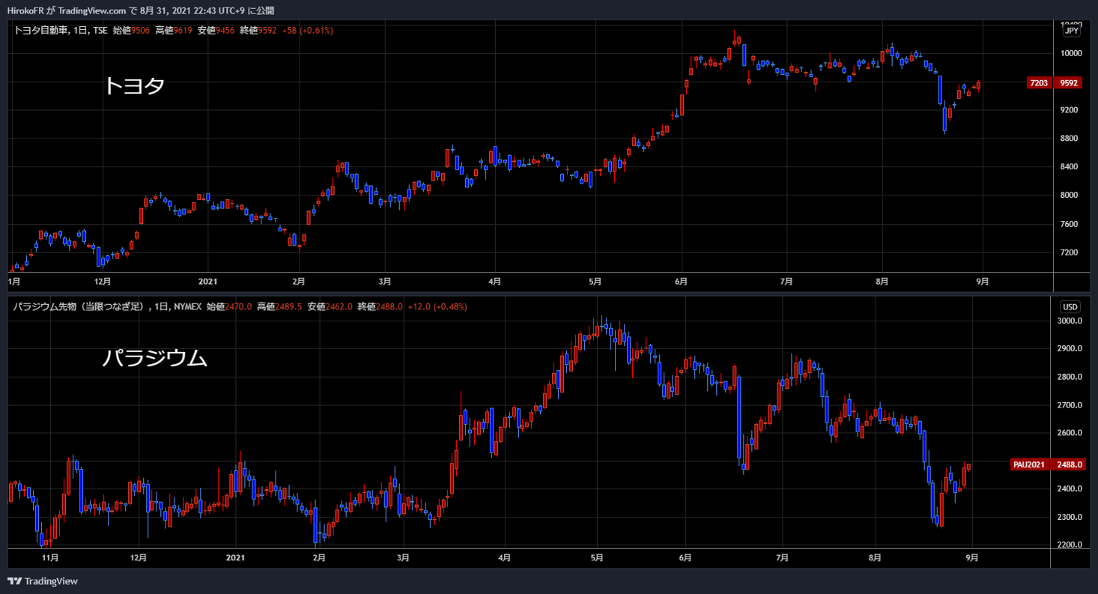
Task: Click the large トヨタ text annotation
Action: pos(134,86)
